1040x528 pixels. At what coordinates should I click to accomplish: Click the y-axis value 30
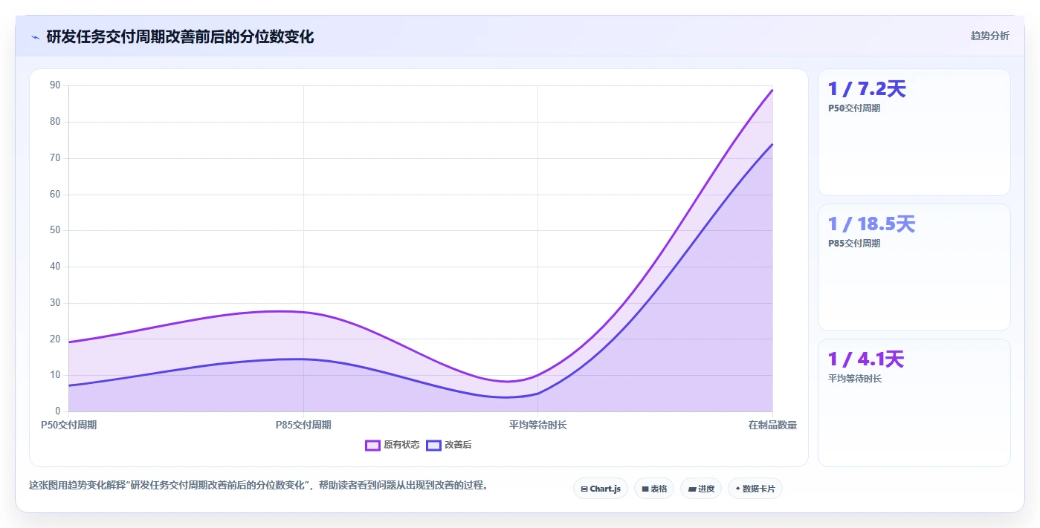(55, 303)
